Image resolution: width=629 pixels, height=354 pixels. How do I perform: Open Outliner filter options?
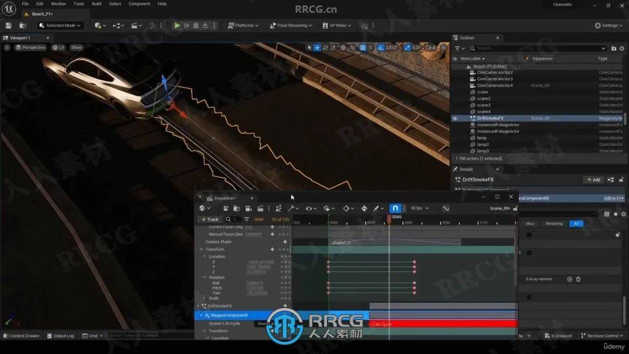460,48
